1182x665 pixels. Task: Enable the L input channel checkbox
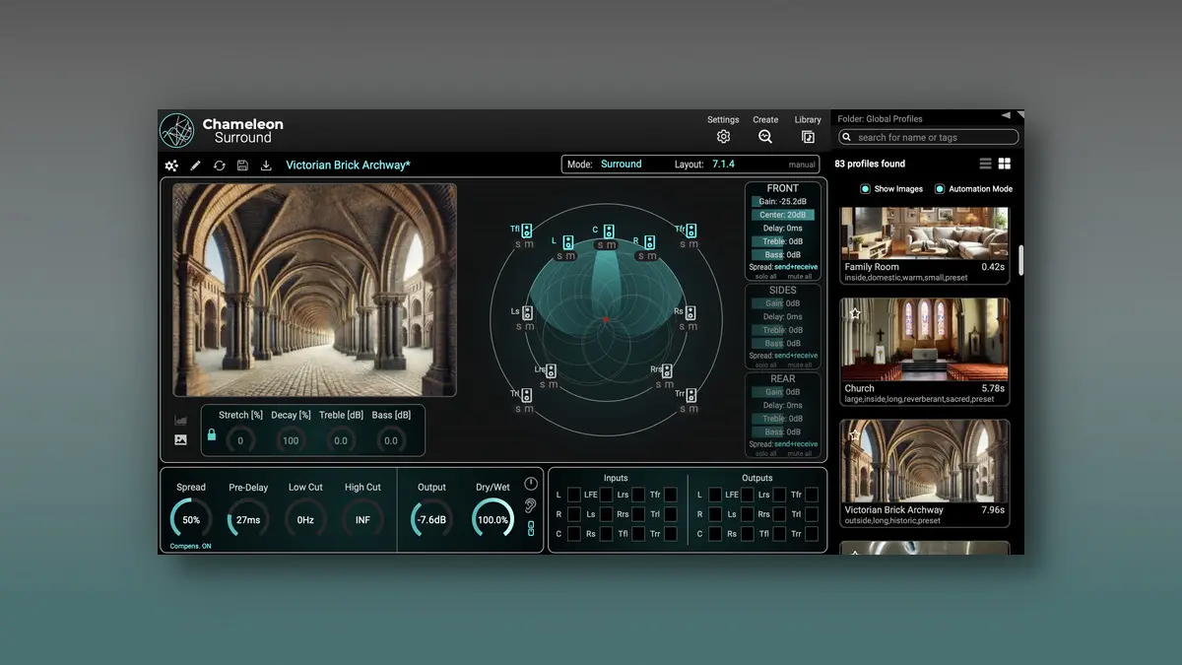coord(574,495)
